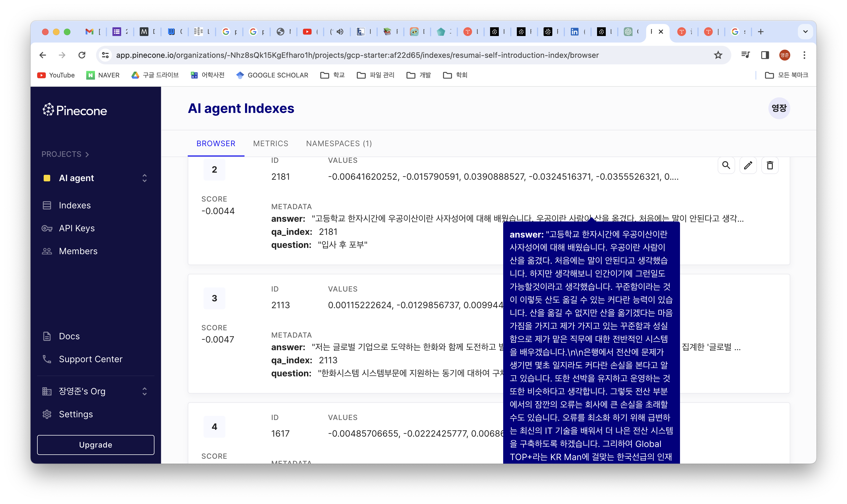This screenshot has height=504, width=847.
Task: Close the active browser tab
Action: pyautogui.click(x=661, y=32)
